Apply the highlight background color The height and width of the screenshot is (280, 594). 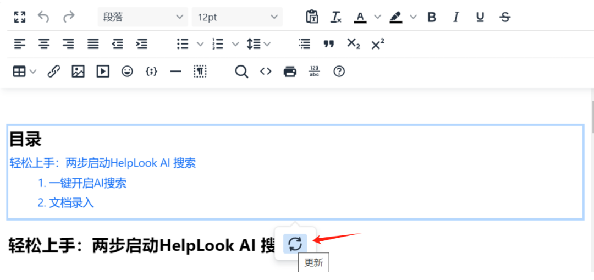[x=396, y=17]
